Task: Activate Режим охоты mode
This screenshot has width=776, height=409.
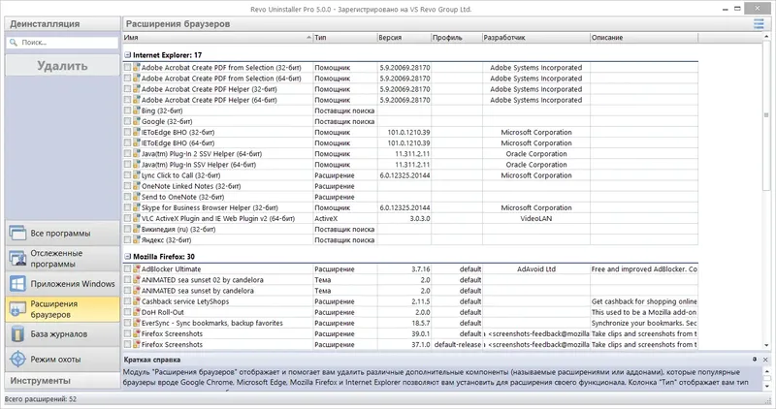Action: [62, 359]
